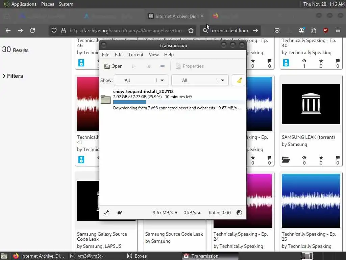
Task: Click the torrent client linux search box
Action: tap(229, 30)
